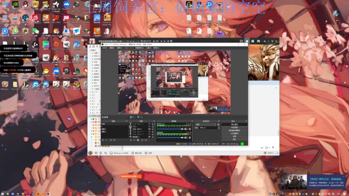Open the 视图 menu in OBS
This screenshot has width=349, height=196.
coord(120,48)
